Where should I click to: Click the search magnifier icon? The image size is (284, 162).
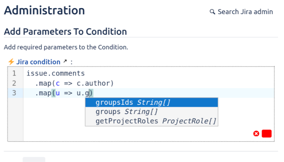(213, 12)
